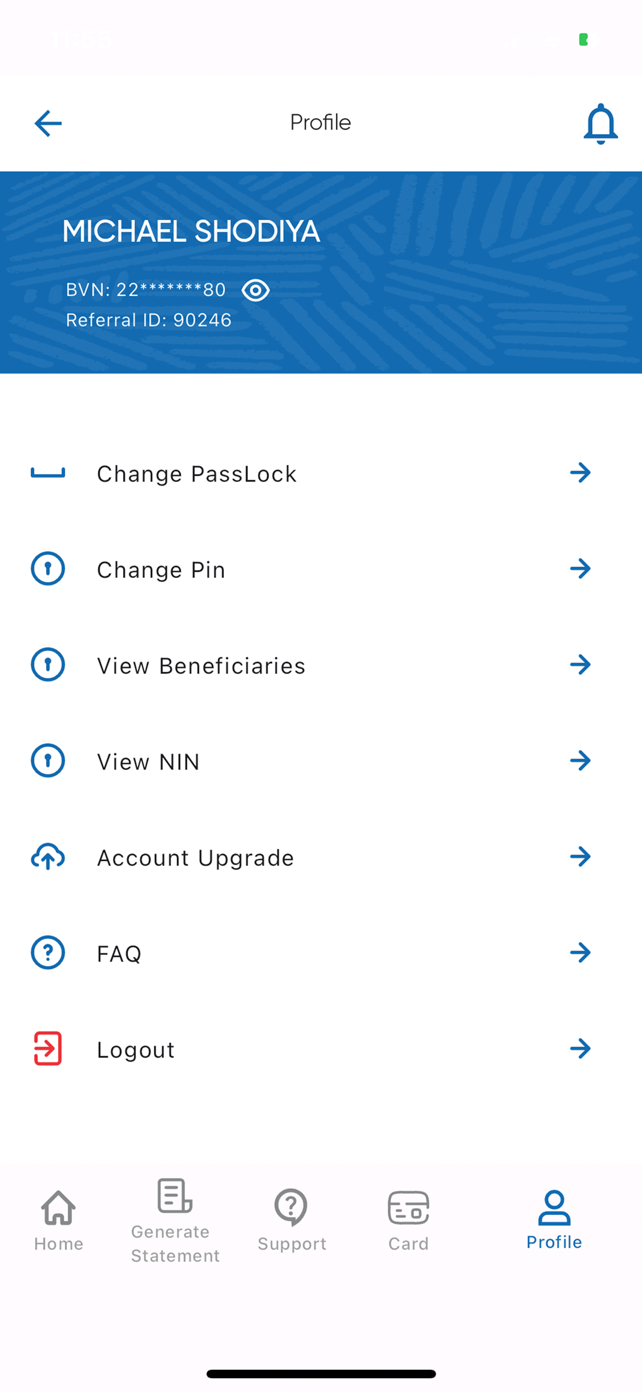Open notifications bell icon
The width and height of the screenshot is (642, 1392).
(x=600, y=124)
